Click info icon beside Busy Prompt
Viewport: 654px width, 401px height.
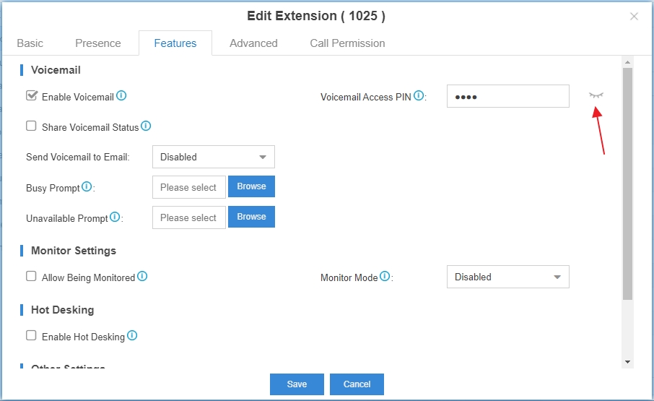coord(87,187)
